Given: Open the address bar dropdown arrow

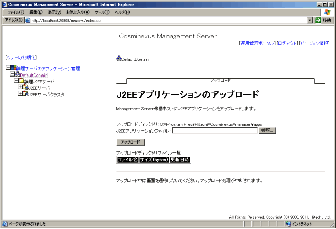Looking at the screenshot, I should [x=310, y=20].
